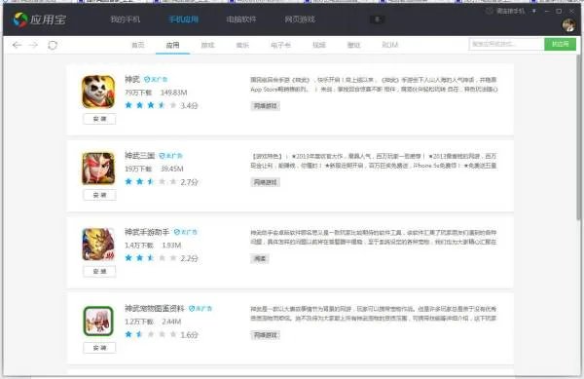Click the 无广告 shield badge beside 神武手游助手

pos(186,232)
